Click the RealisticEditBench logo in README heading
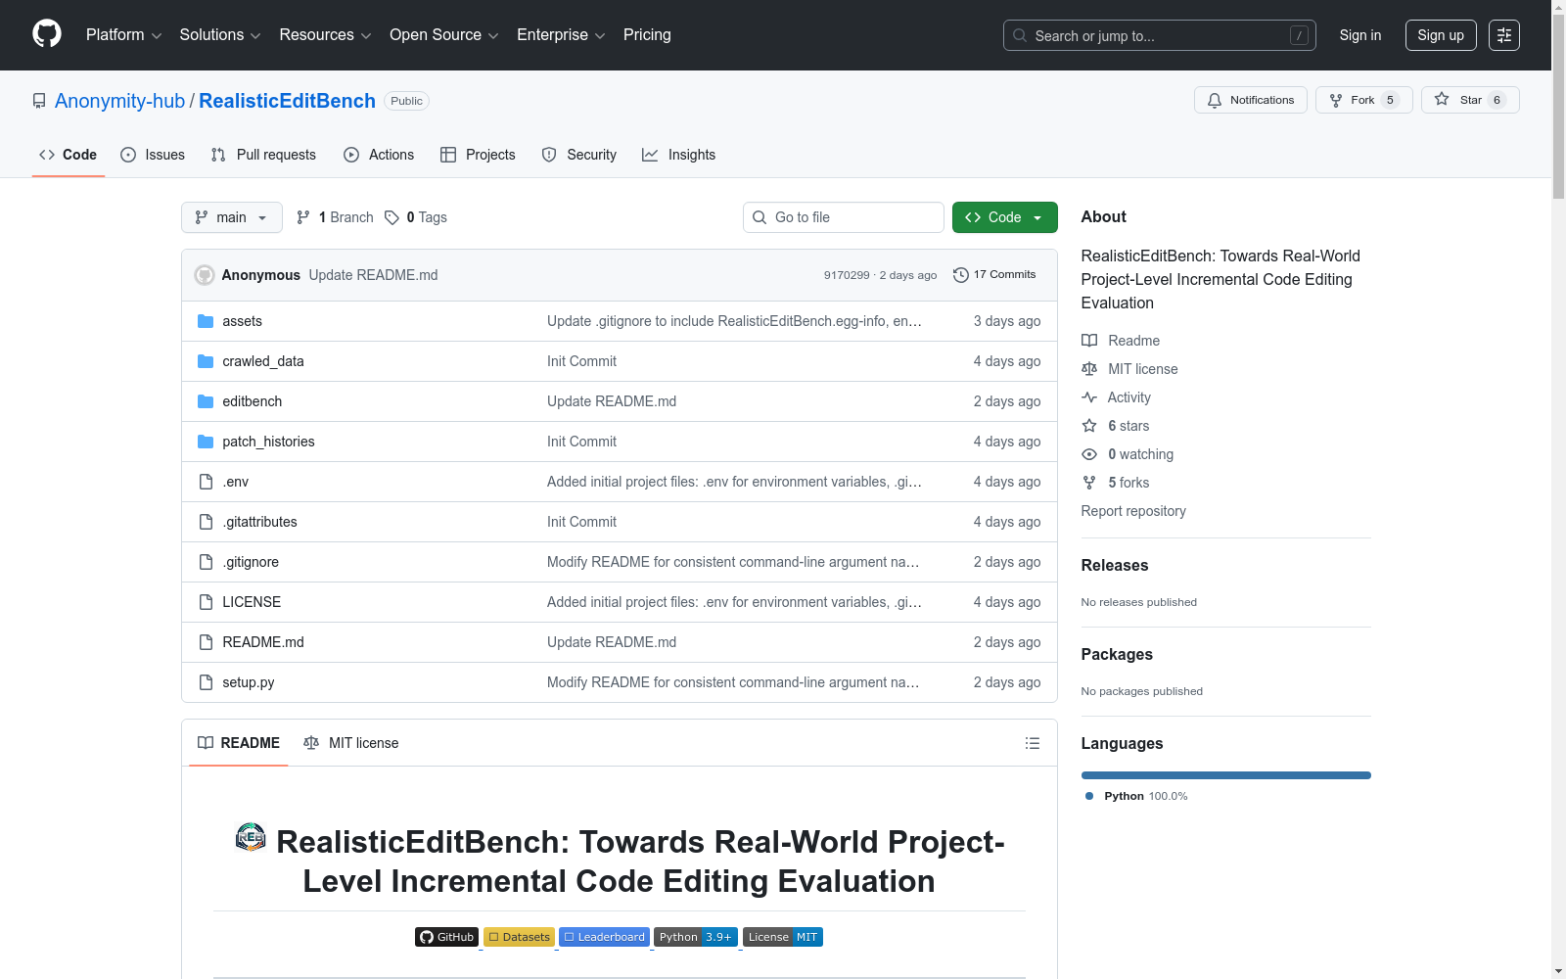 coord(251,837)
